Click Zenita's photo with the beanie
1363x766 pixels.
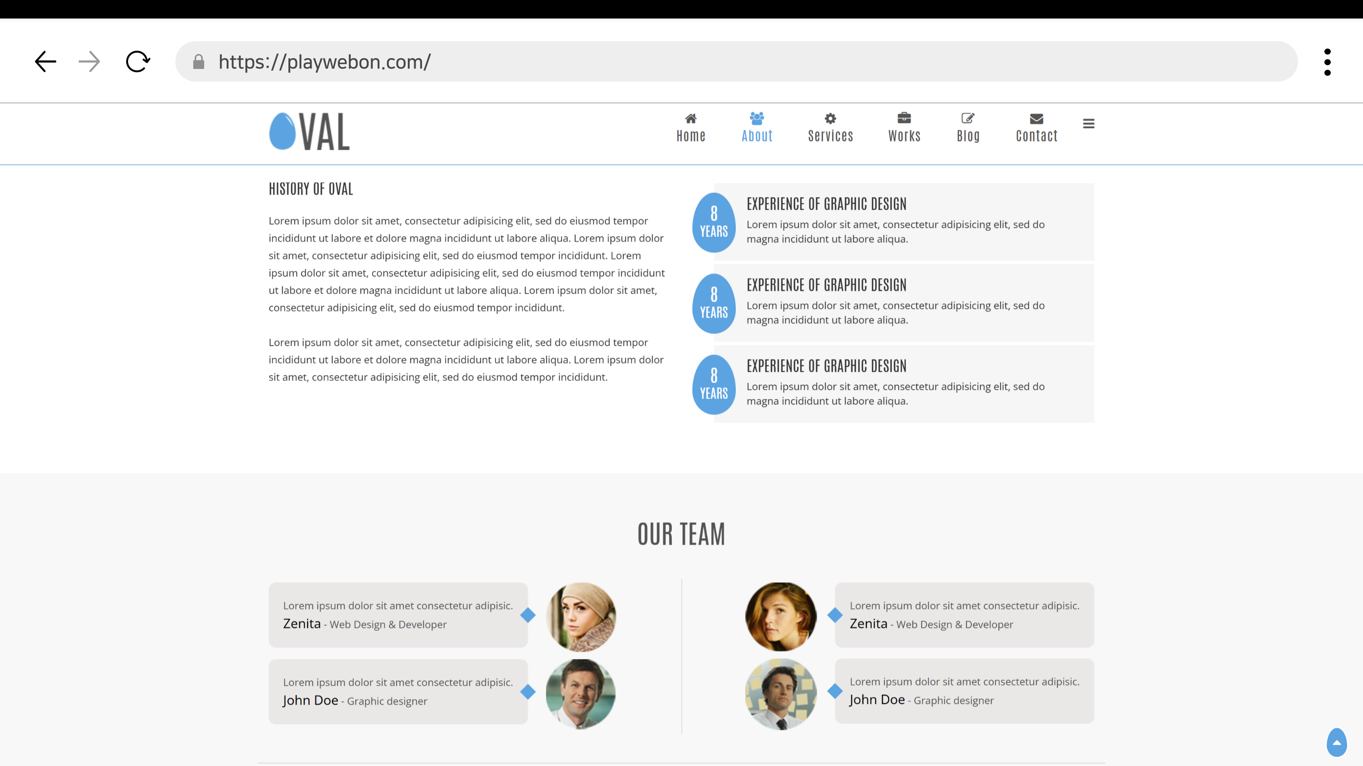point(580,616)
